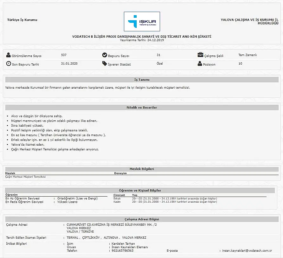This screenshot has width=283, height=258.
Task: Click the VODATECH company name title
Action: [142, 37]
